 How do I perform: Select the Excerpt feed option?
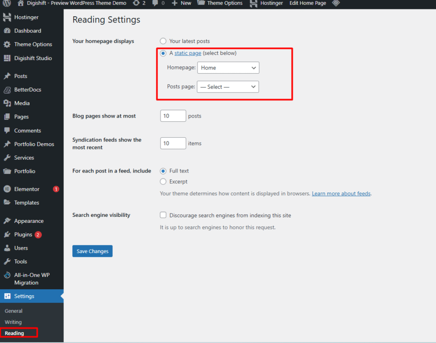163,182
